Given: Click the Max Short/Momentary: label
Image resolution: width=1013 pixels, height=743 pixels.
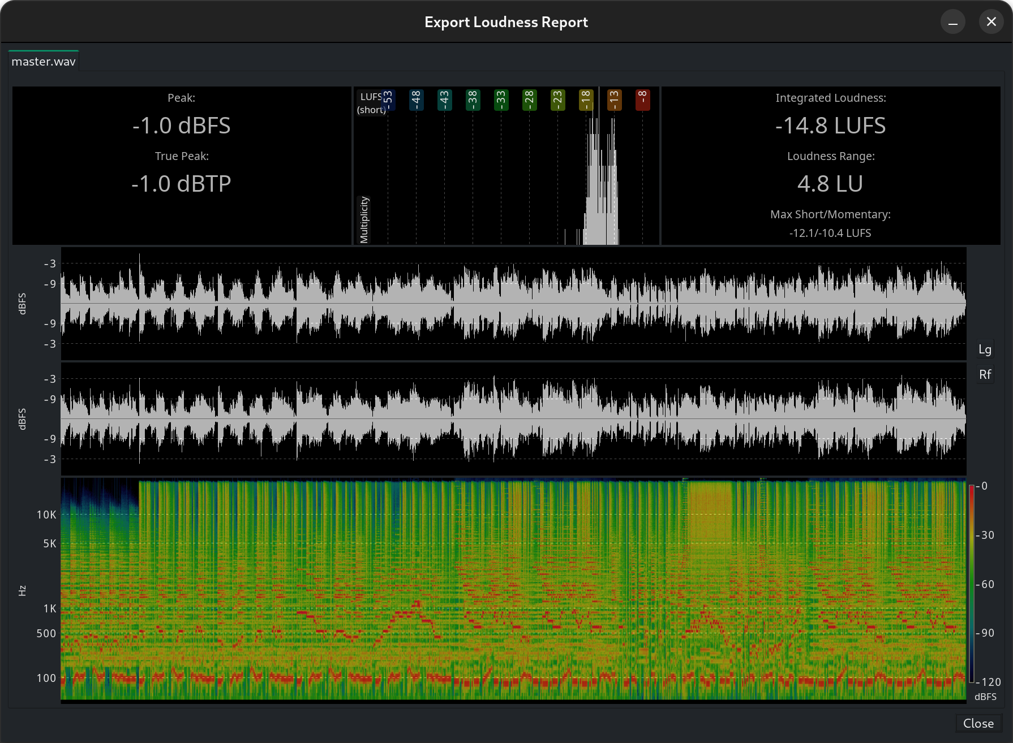Looking at the screenshot, I should click(x=830, y=214).
